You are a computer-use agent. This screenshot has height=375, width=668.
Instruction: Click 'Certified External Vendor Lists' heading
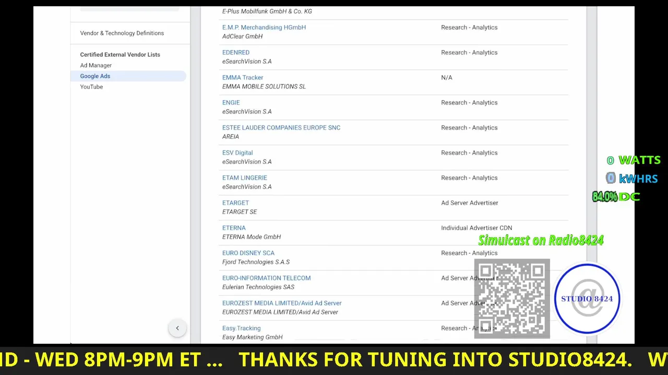point(120,55)
